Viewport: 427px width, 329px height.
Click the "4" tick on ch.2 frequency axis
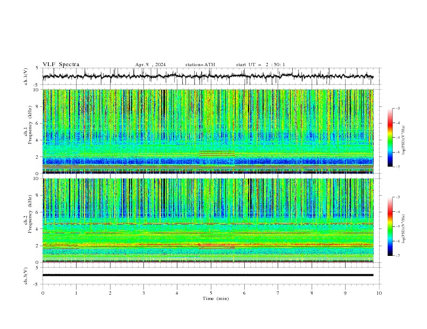(38, 229)
